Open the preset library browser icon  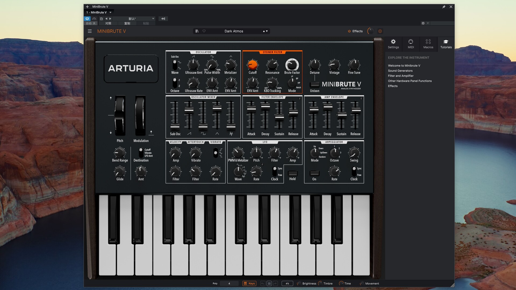point(197,31)
